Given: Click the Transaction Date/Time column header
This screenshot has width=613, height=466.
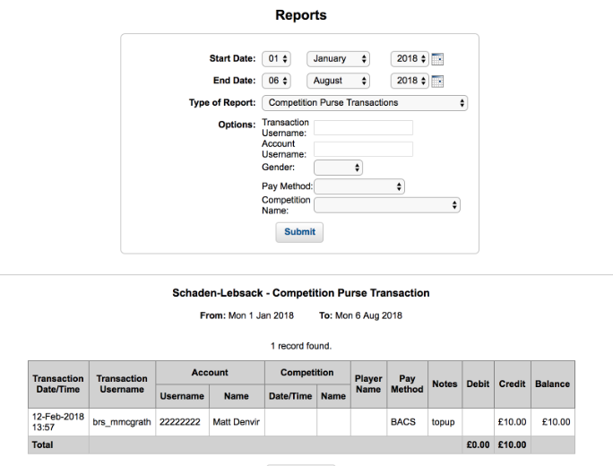Looking at the screenshot, I should [x=58, y=384].
